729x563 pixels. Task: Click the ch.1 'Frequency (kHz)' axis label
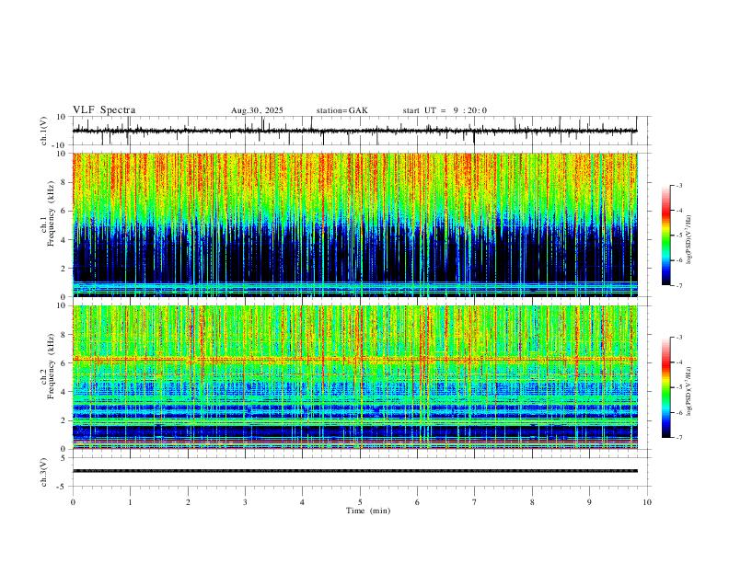(x=51, y=213)
